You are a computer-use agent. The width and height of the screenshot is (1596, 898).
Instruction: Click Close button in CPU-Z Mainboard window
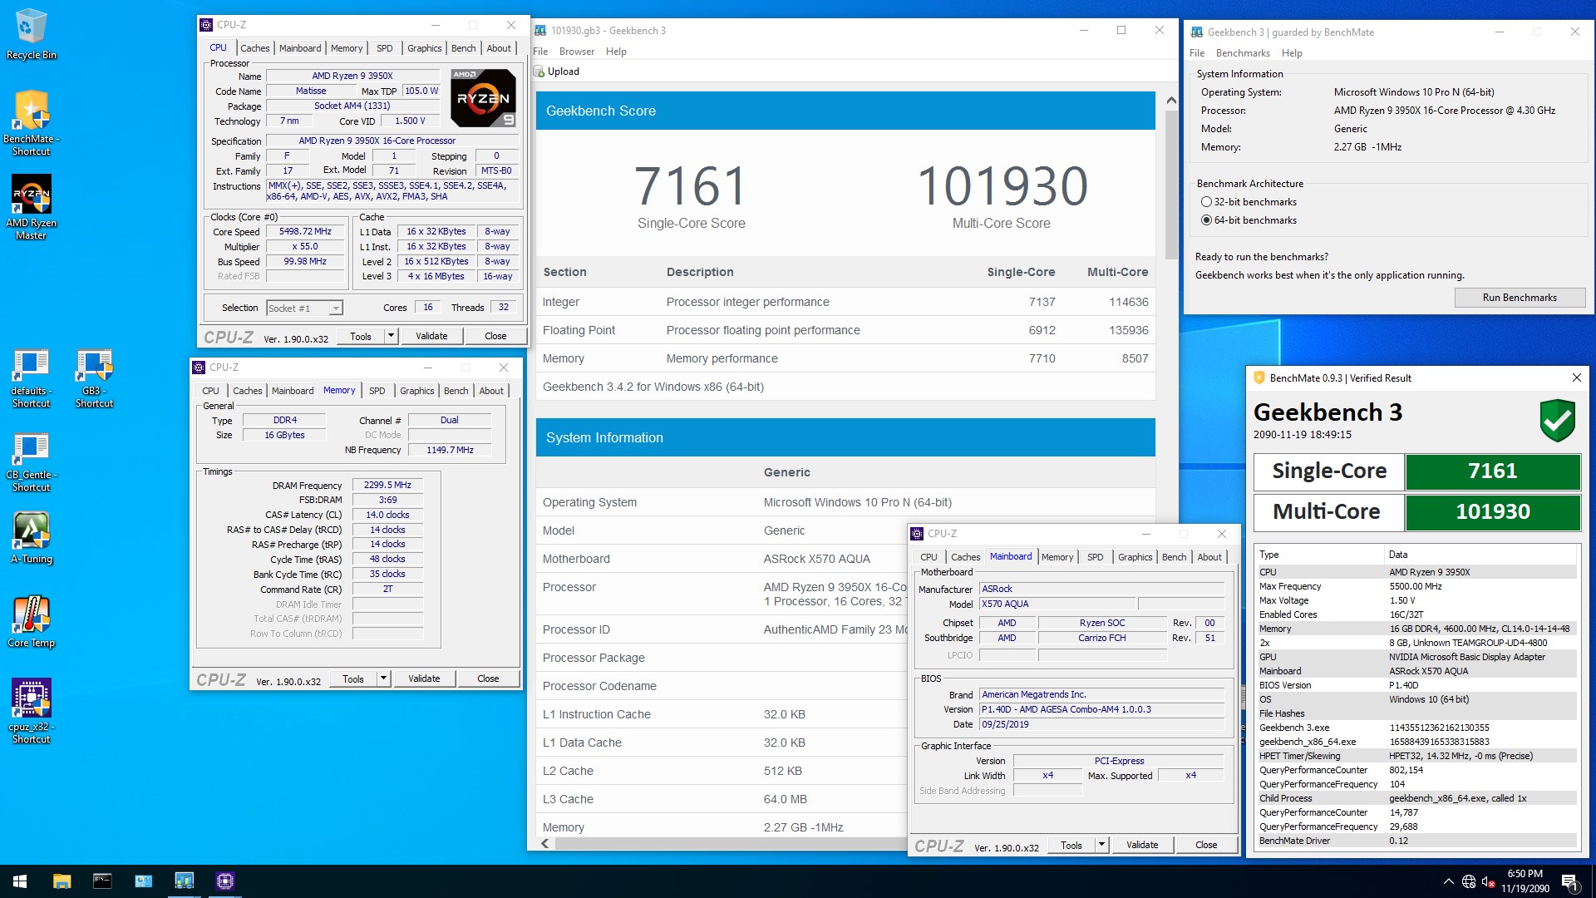click(1206, 845)
